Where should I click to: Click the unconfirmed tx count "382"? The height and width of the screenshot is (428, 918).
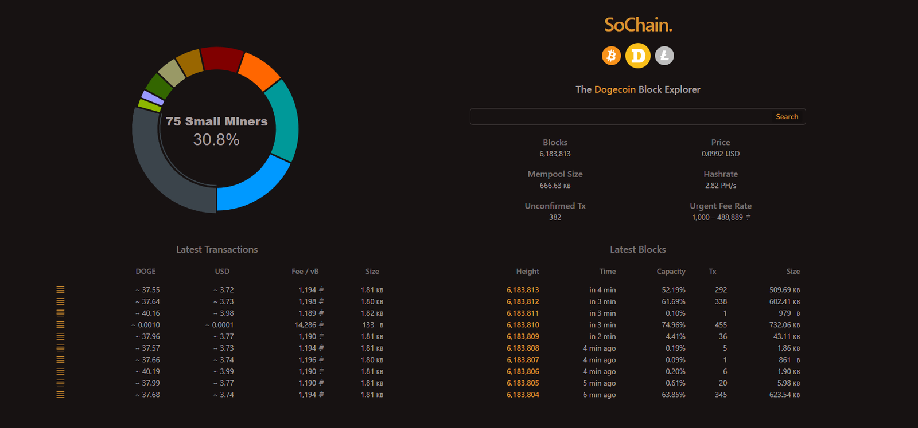[555, 217]
